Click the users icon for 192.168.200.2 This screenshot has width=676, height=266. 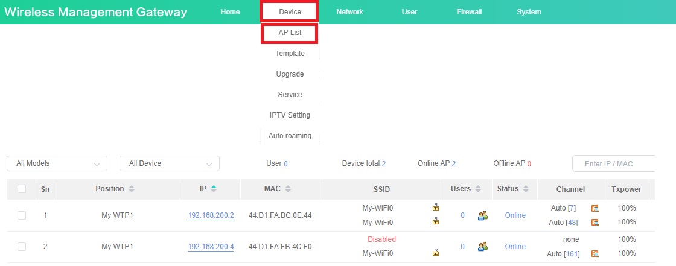pyautogui.click(x=482, y=215)
